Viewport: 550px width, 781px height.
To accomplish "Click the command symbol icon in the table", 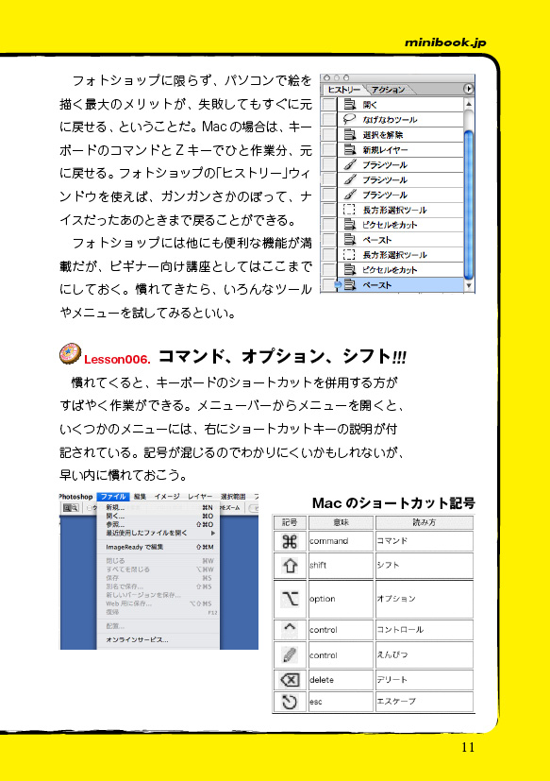I will point(290,541).
